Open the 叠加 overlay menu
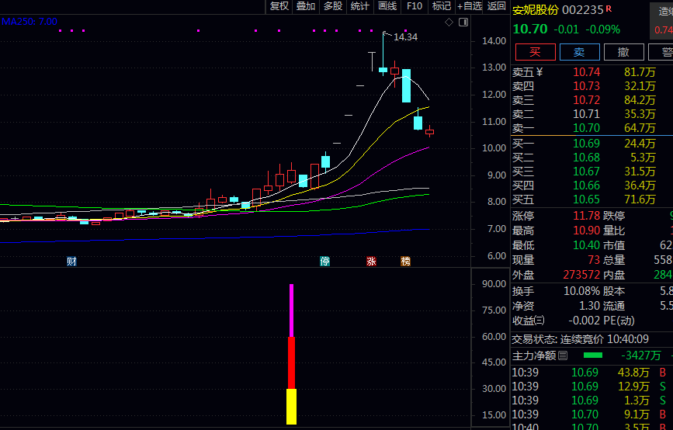Screen dimensions: 673x430 (x=306, y=6)
